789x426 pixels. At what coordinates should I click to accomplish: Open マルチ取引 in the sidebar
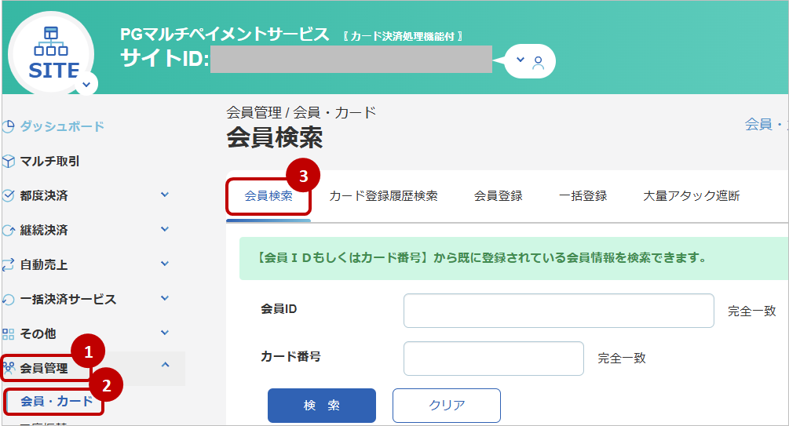tap(49, 161)
